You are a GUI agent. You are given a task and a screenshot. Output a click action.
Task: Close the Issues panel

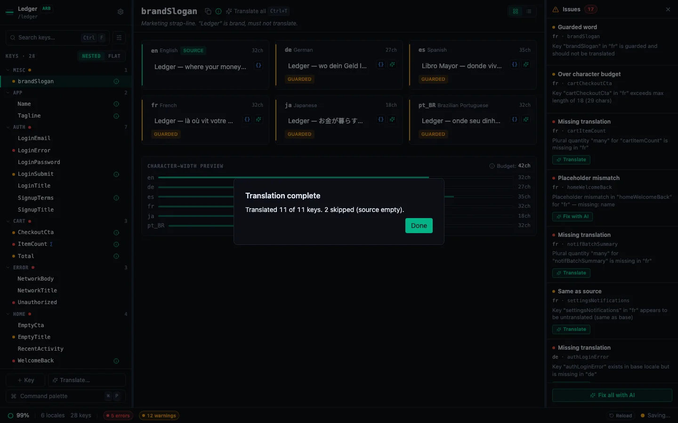[x=668, y=9]
